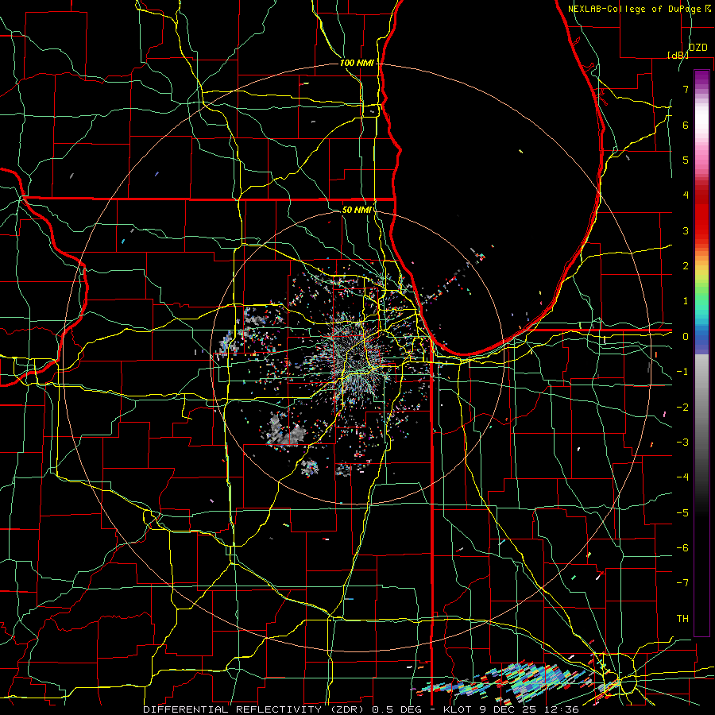Click the 2 value on the scale
715x715 pixels.
click(x=686, y=266)
